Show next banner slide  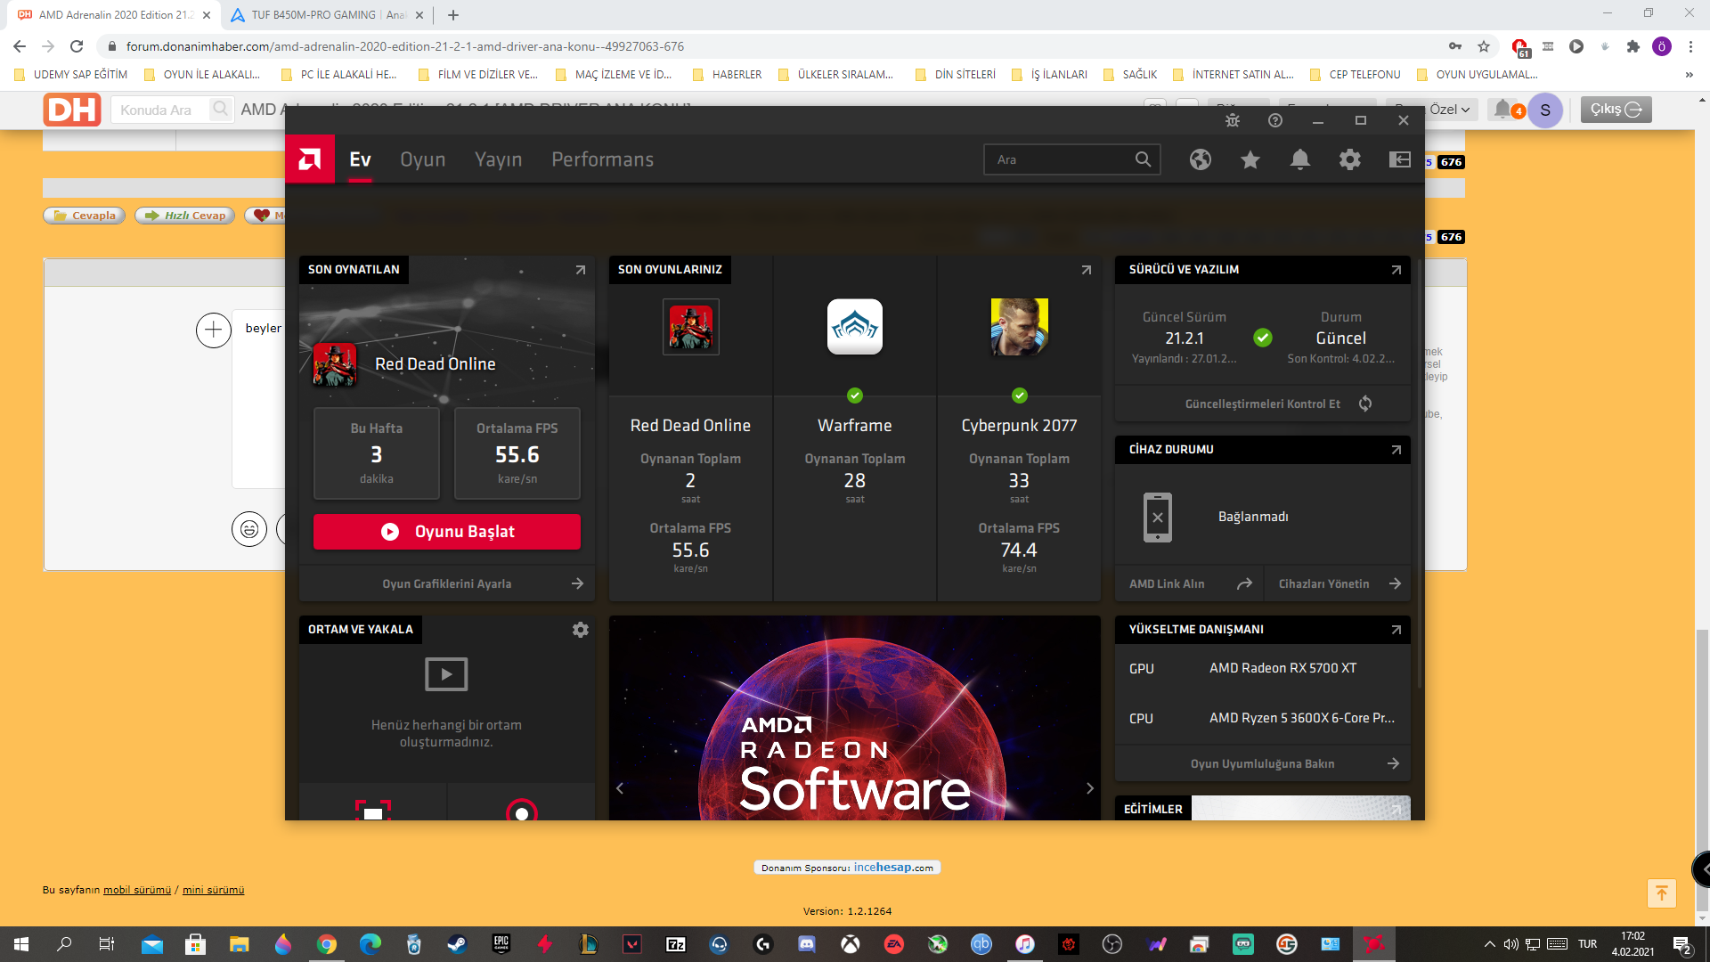click(1090, 788)
